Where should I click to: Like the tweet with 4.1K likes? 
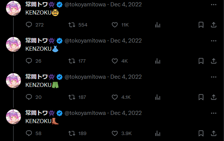115,97
